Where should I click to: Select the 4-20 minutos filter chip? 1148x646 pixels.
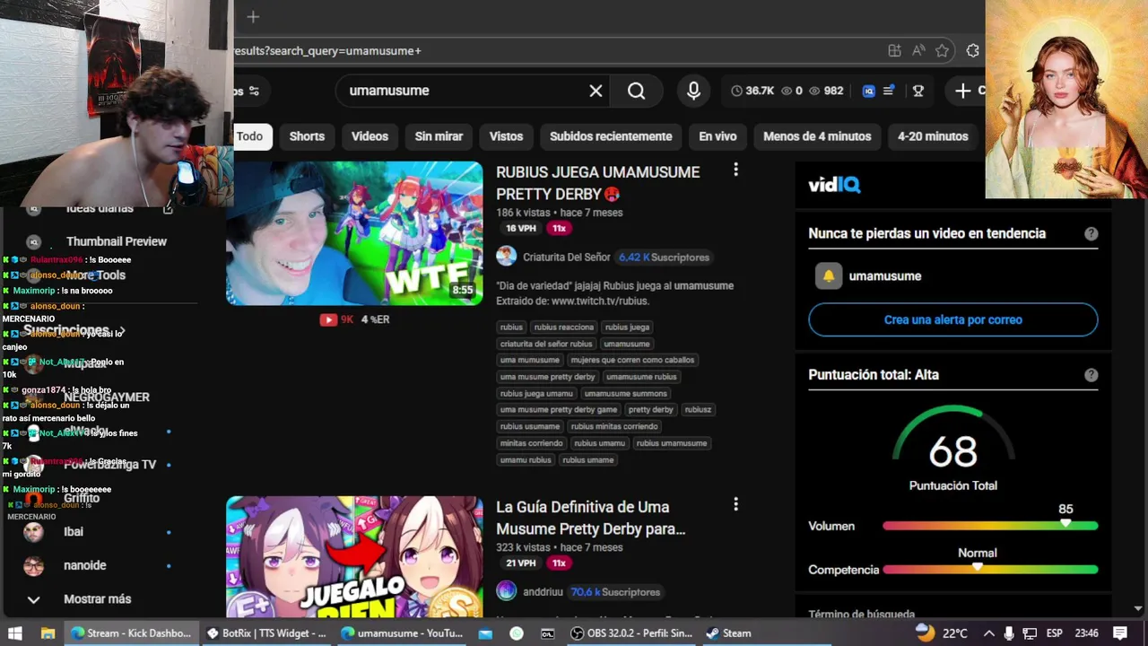pyautogui.click(x=933, y=136)
